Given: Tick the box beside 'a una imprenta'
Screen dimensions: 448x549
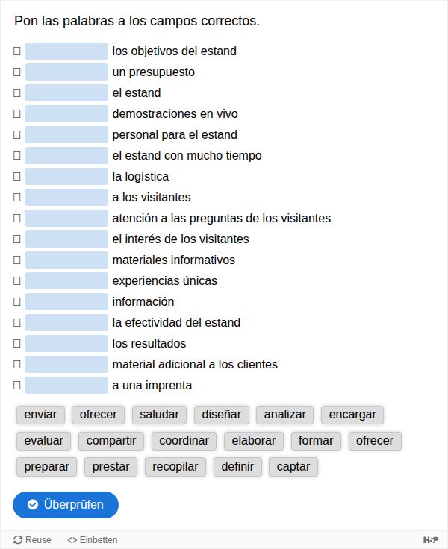Looking at the screenshot, I should pyautogui.click(x=17, y=386).
